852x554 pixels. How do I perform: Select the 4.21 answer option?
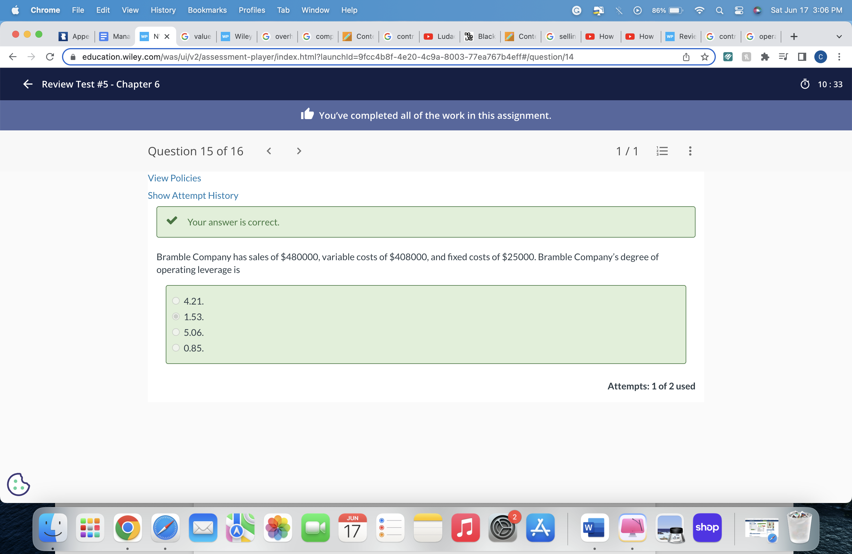tap(176, 301)
